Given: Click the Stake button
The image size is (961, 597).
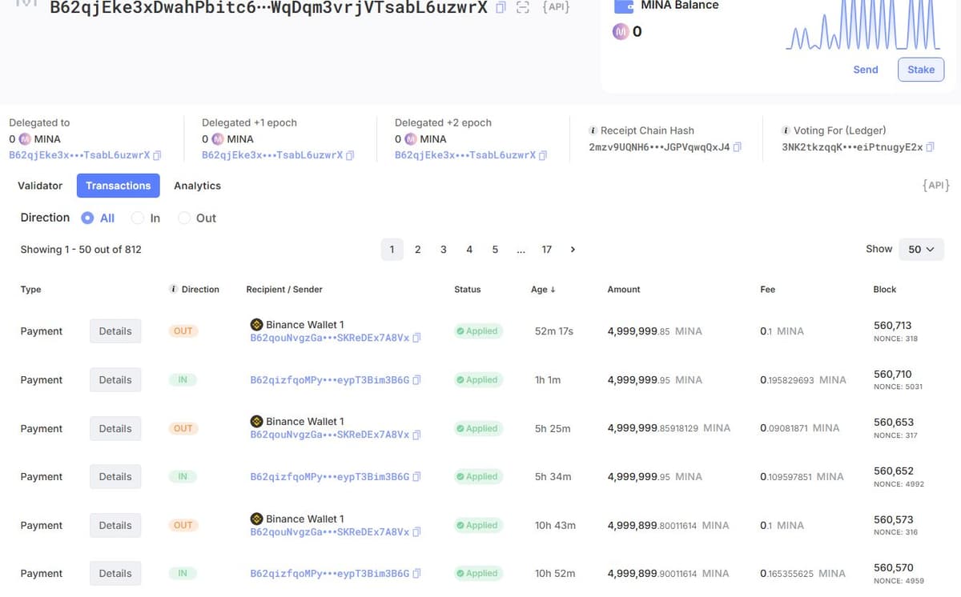Looking at the screenshot, I should point(921,70).
